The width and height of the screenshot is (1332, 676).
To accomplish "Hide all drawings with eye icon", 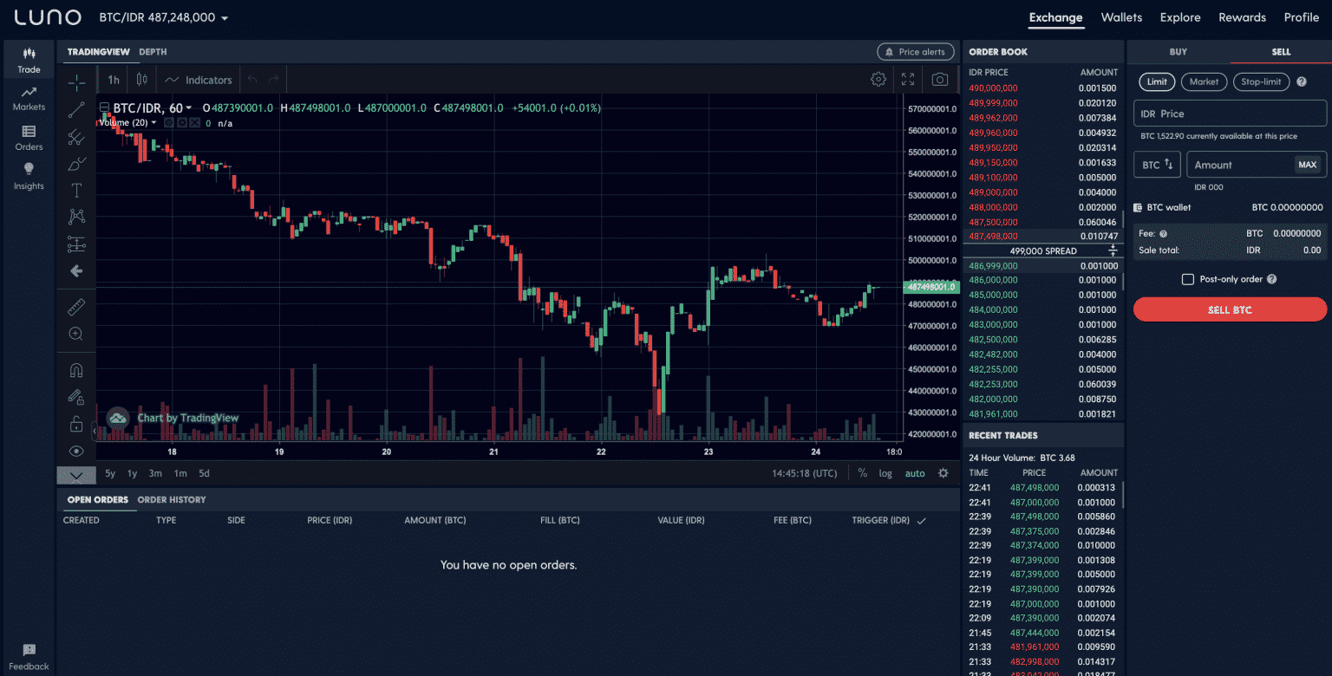I will [x=76, y=451].
